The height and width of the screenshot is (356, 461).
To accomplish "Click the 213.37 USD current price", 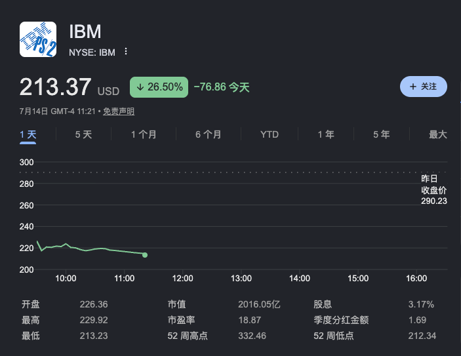I will pos(70,87).
